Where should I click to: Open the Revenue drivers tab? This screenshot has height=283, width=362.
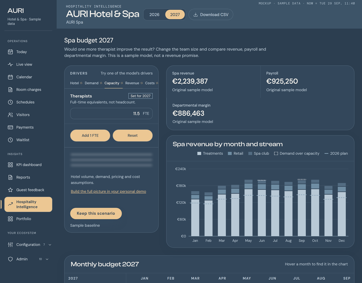[134, 83]
